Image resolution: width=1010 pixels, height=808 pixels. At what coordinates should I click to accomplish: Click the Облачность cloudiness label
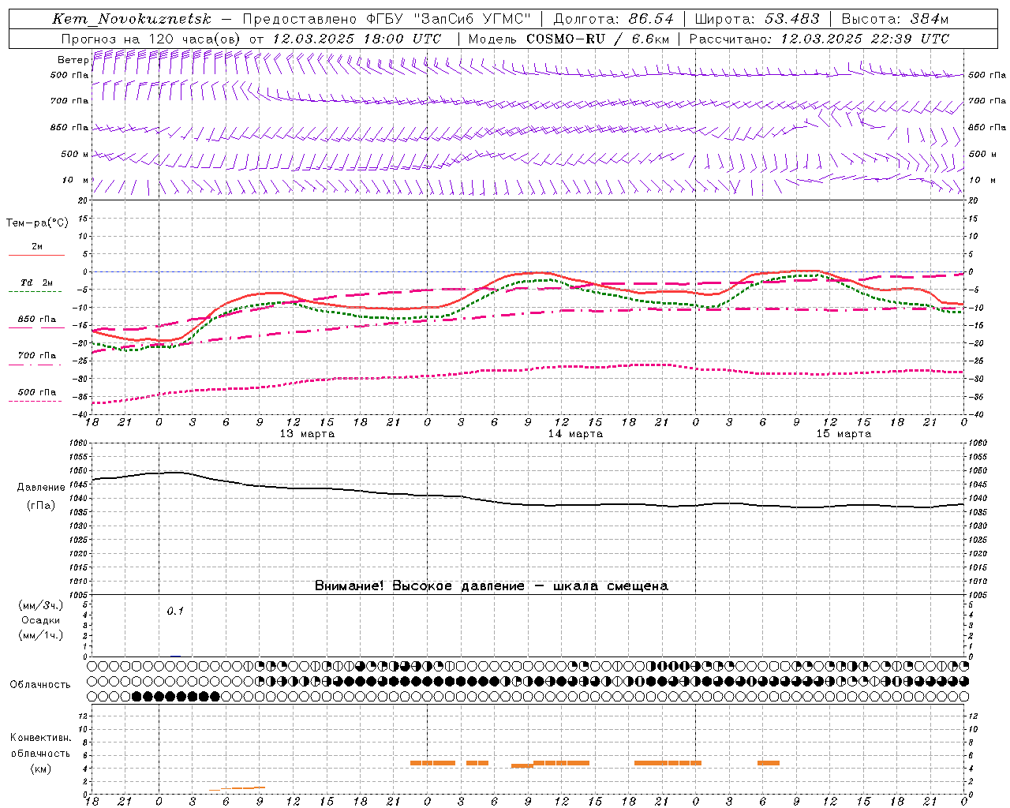click(x=39, y=685)
